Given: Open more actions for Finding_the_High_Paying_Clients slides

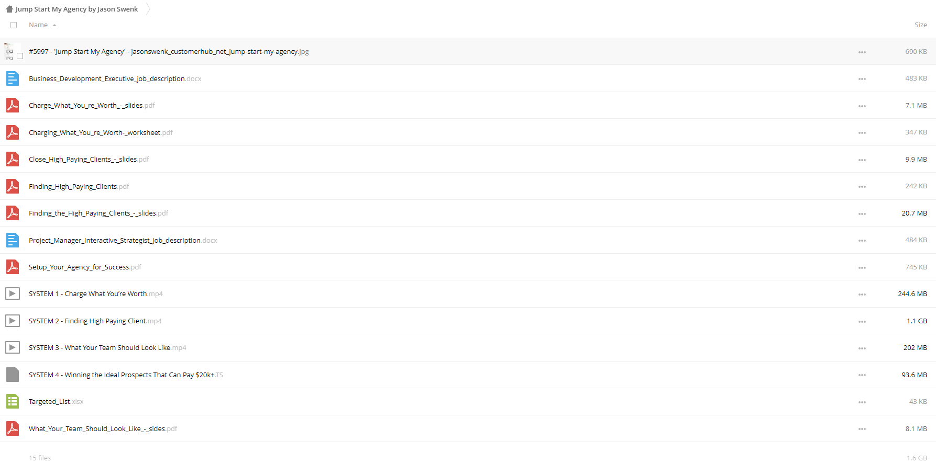Looking at the screenshot, I should [x=862, y=214].
